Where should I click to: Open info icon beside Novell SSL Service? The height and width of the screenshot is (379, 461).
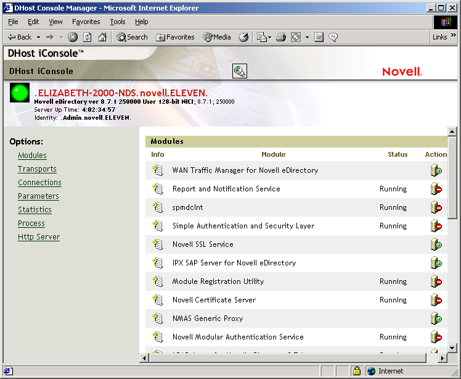coord(158,244)
